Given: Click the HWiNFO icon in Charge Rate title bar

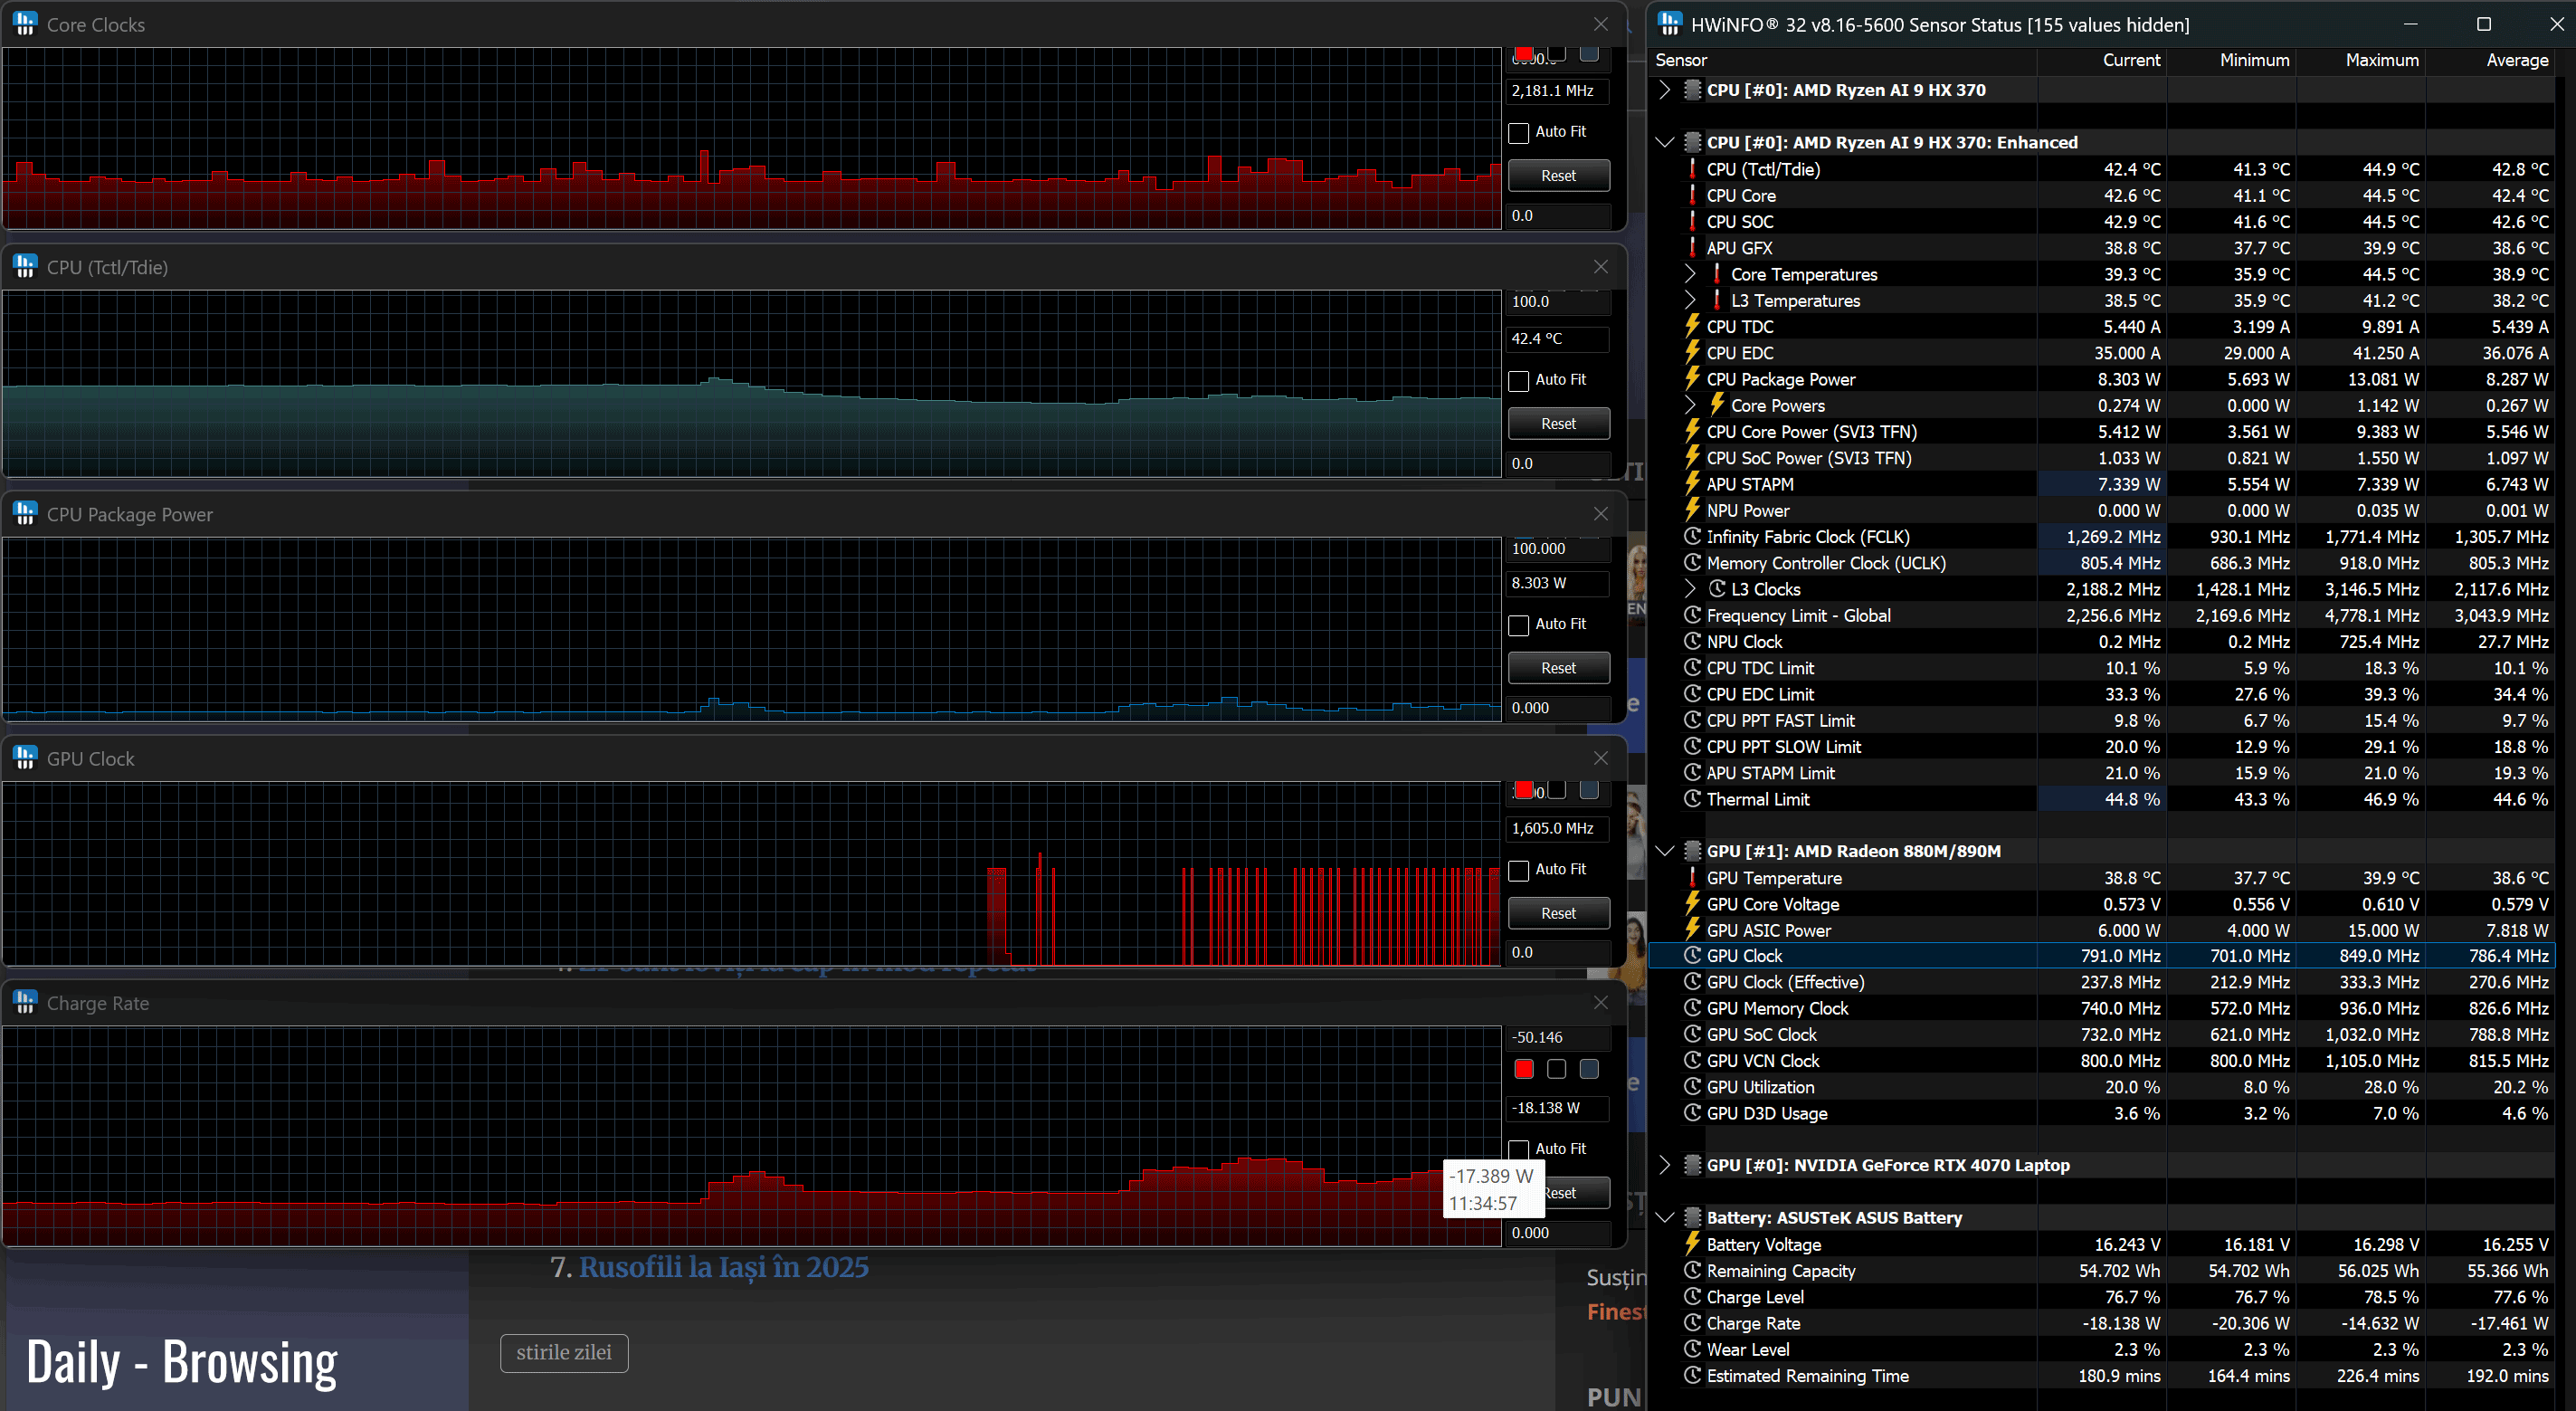Looking at the screenshot, I should tap(25, 1002).
